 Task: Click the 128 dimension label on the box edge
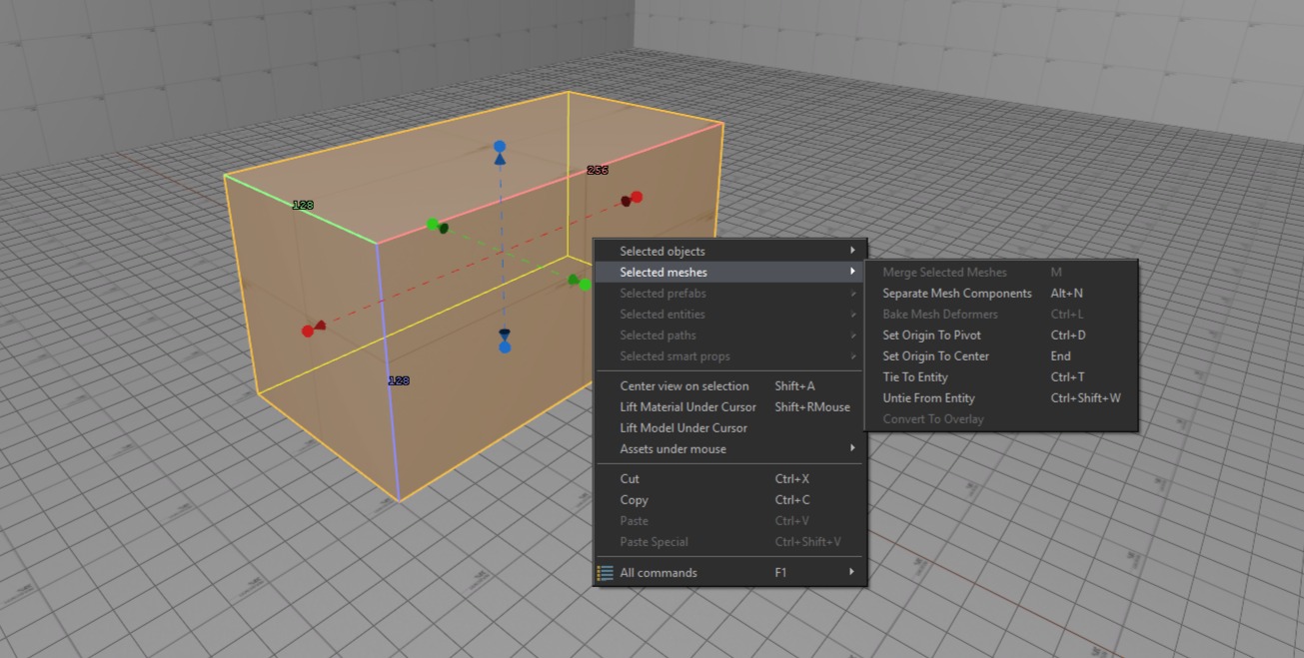[x=304, y=204]
